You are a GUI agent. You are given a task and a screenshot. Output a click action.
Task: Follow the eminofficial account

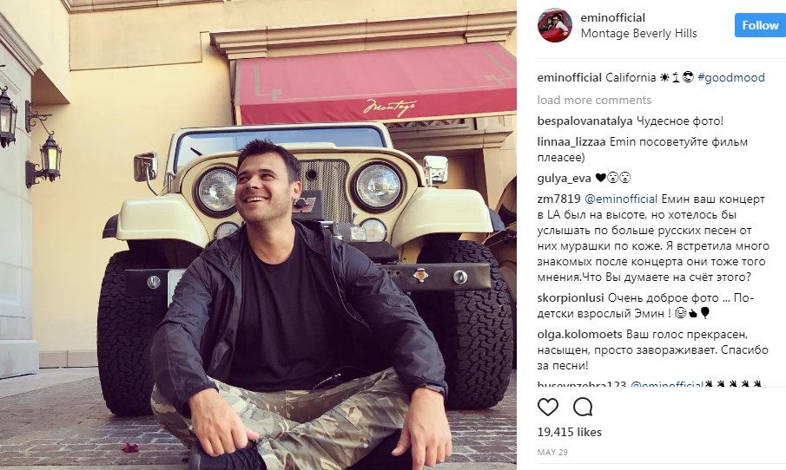(x=760, y=25)
